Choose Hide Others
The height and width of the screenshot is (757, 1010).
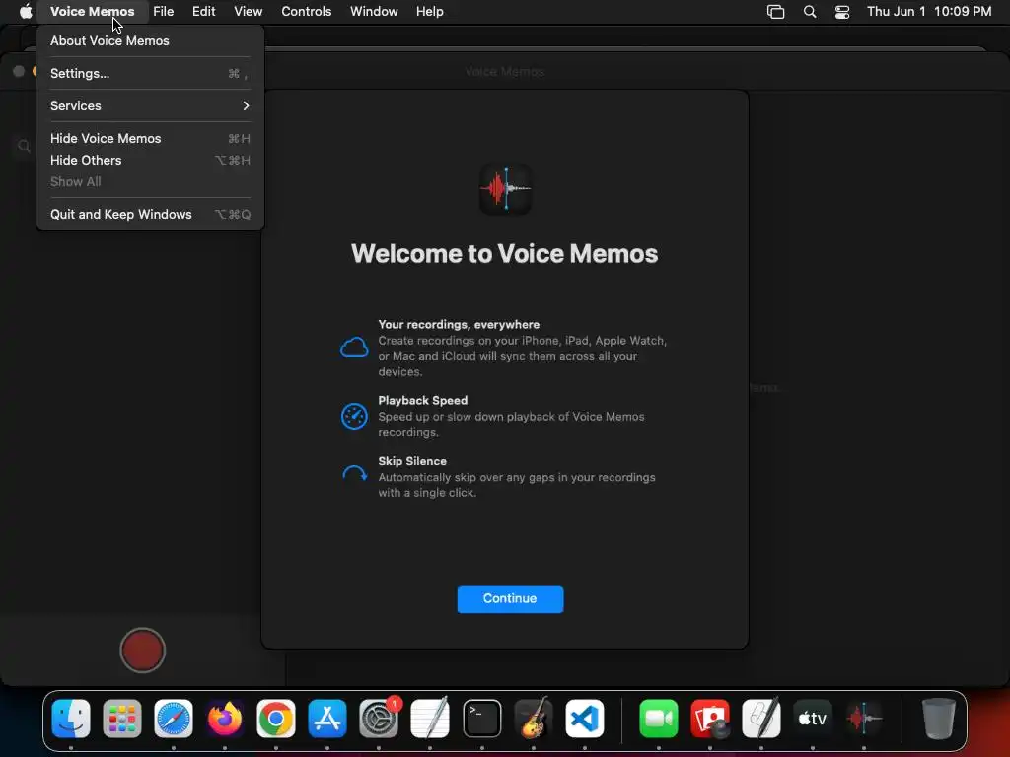150,161
